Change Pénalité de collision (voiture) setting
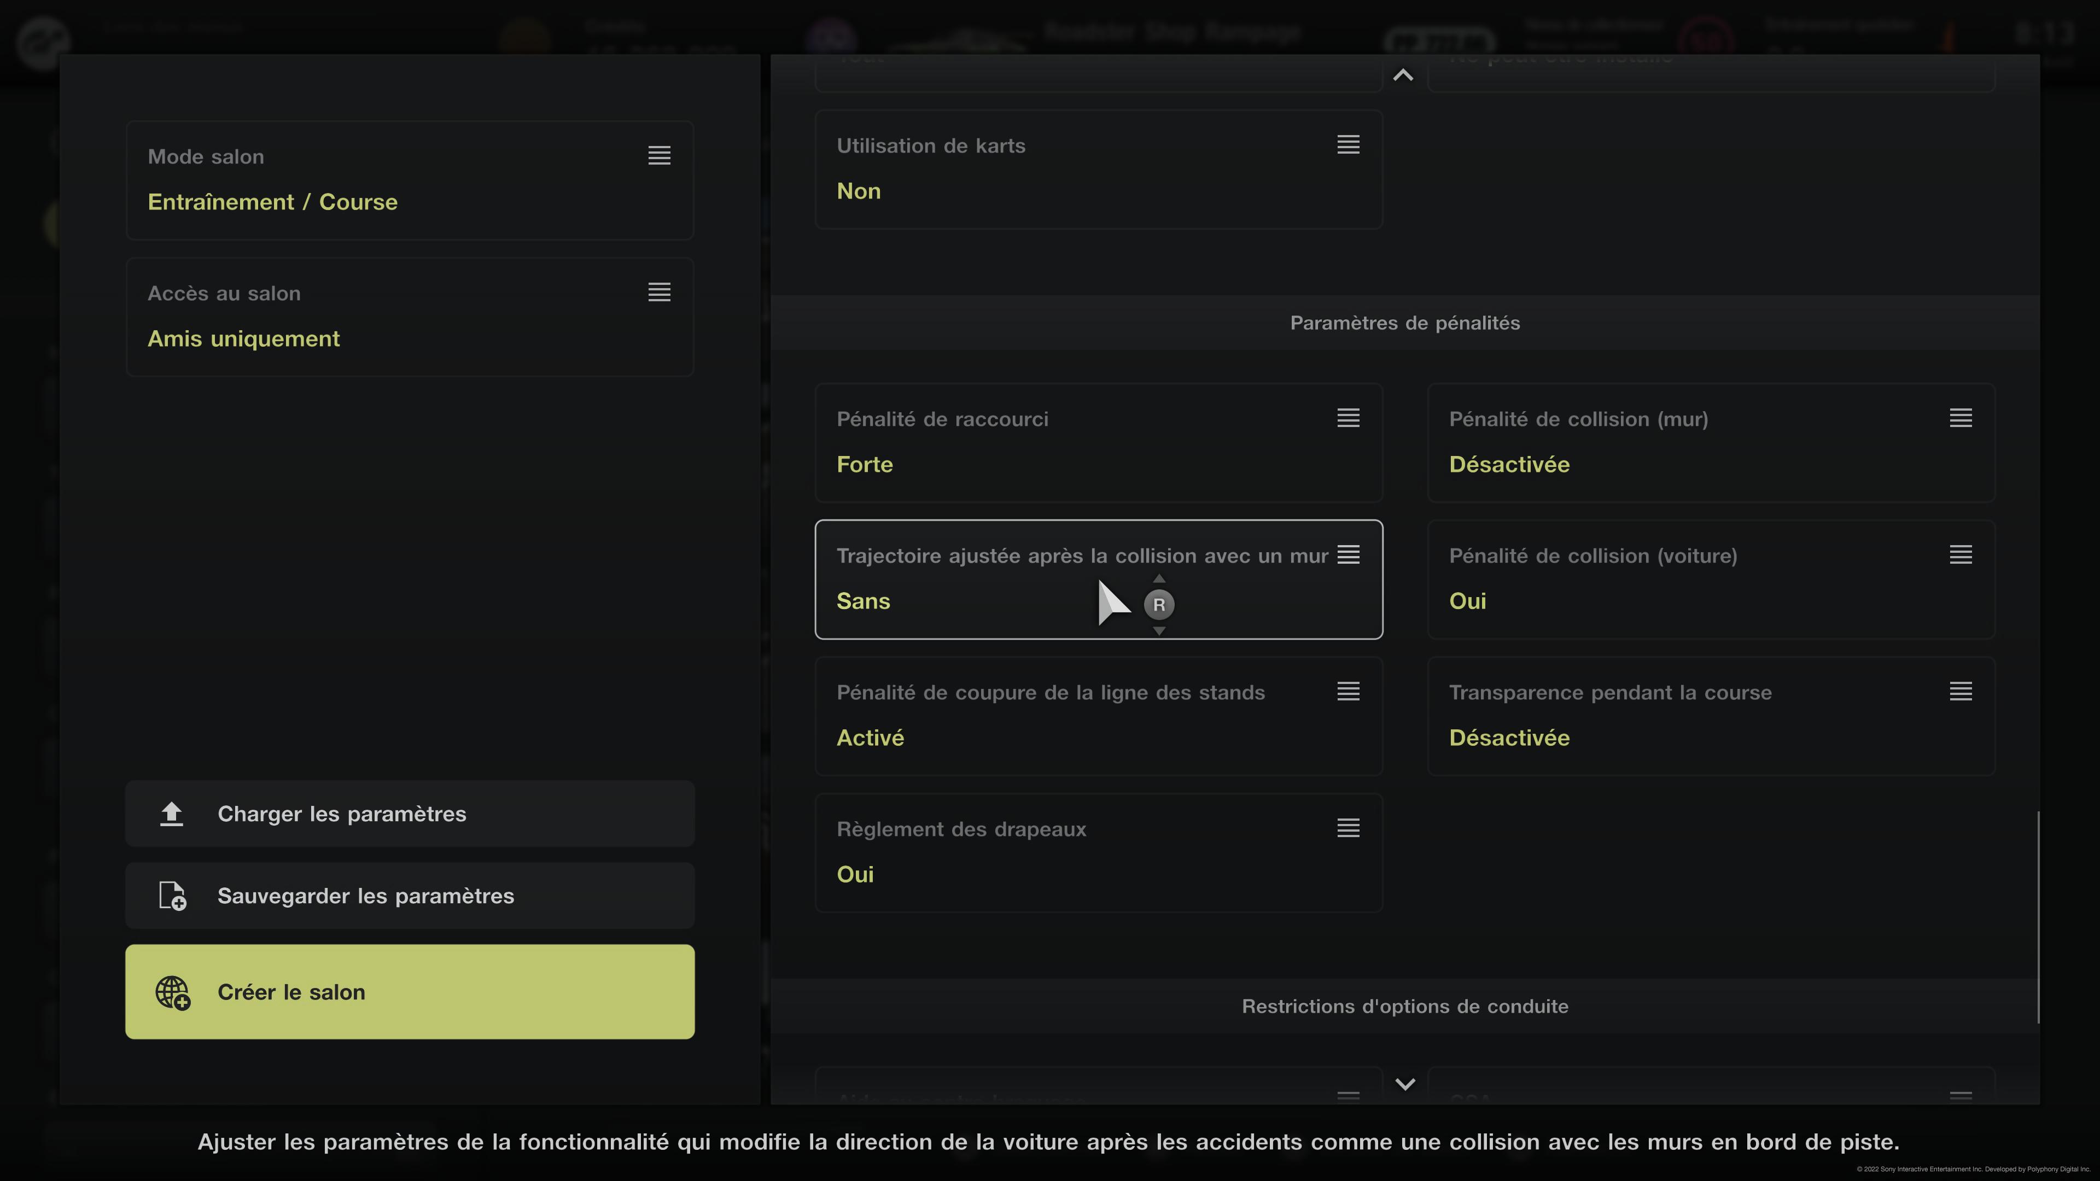Image resolution: width=2100 pixels, height=1181 pixels. coord(1711,580)
